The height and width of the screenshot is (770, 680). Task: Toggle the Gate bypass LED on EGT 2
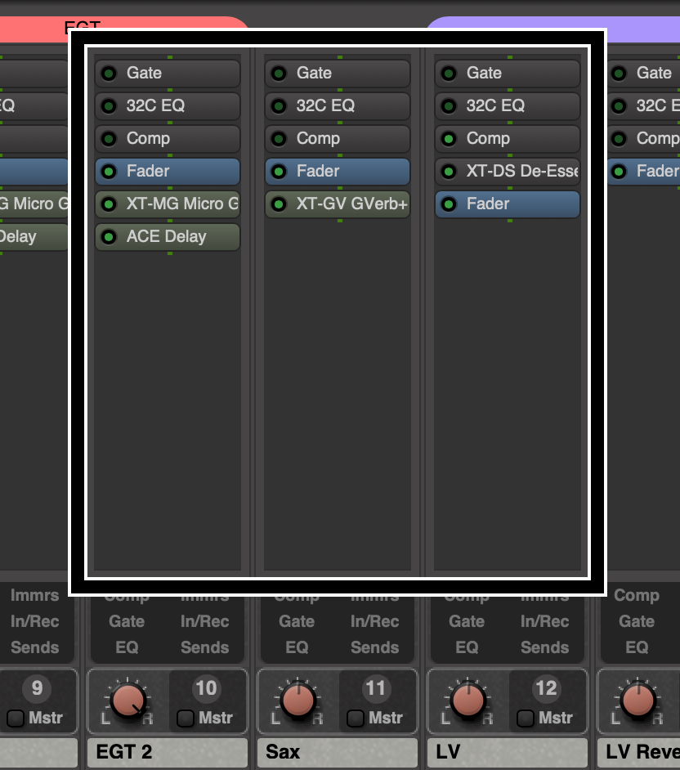[x=109, y=74]
